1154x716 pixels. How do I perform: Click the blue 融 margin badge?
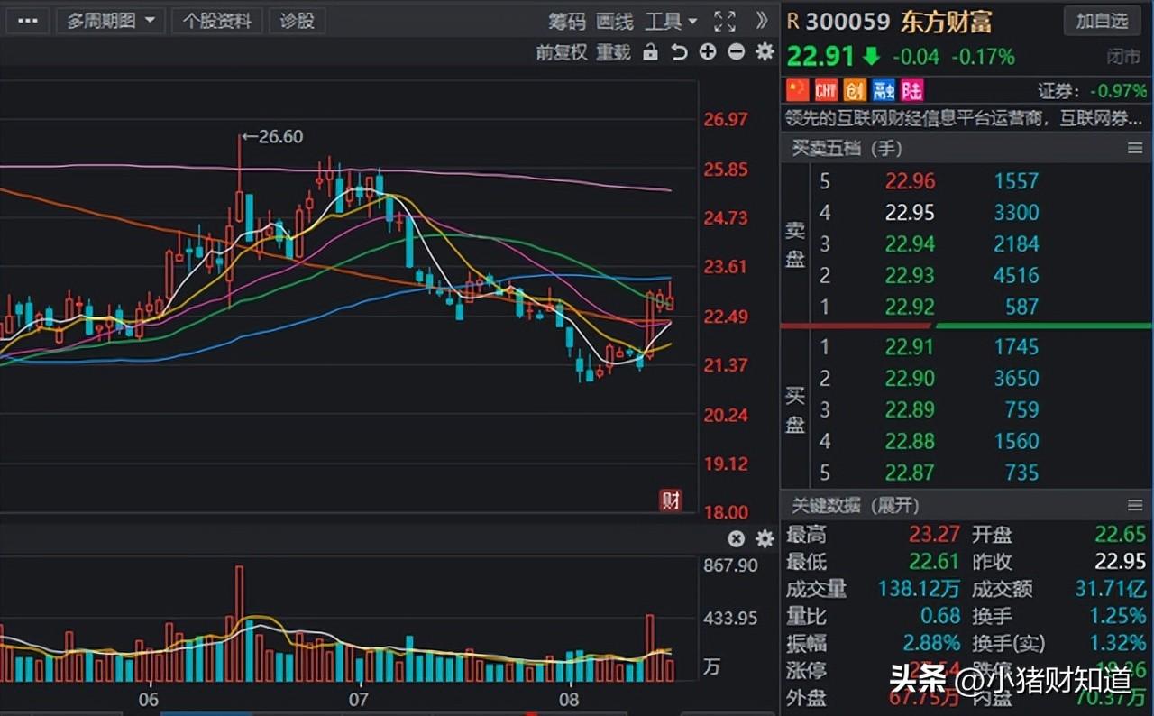click(x=884, y=89)
